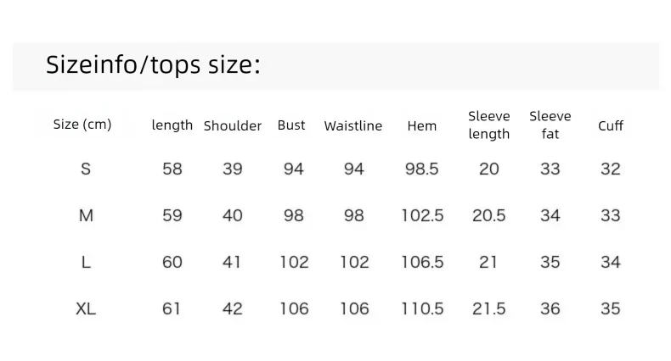671x361 pixels.
Task: Click the length column header
Action: click(x=172, y=125)
